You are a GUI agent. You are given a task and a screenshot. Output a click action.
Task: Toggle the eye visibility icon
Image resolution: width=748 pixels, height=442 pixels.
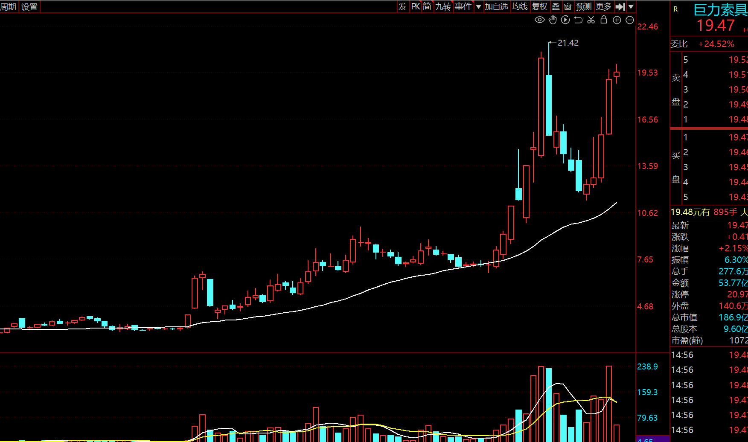pos(539,20)
